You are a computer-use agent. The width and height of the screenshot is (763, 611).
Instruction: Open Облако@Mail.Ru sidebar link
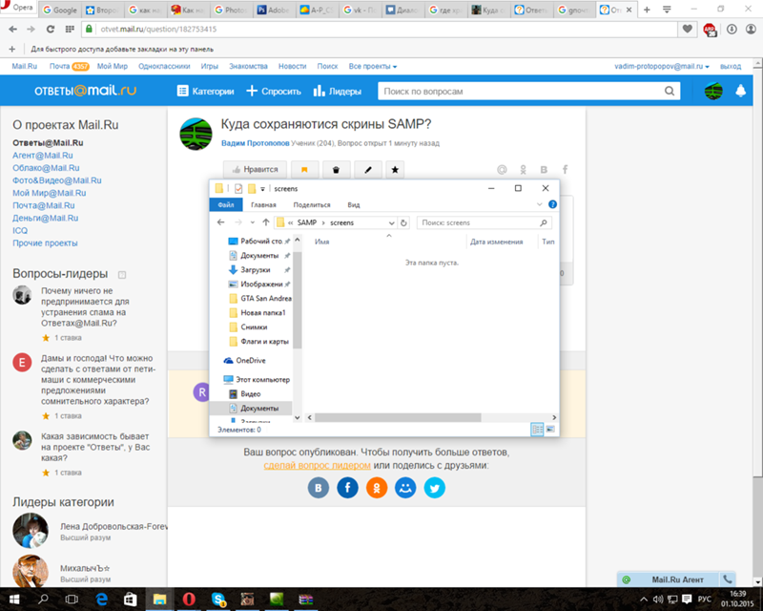coord(46,168)
